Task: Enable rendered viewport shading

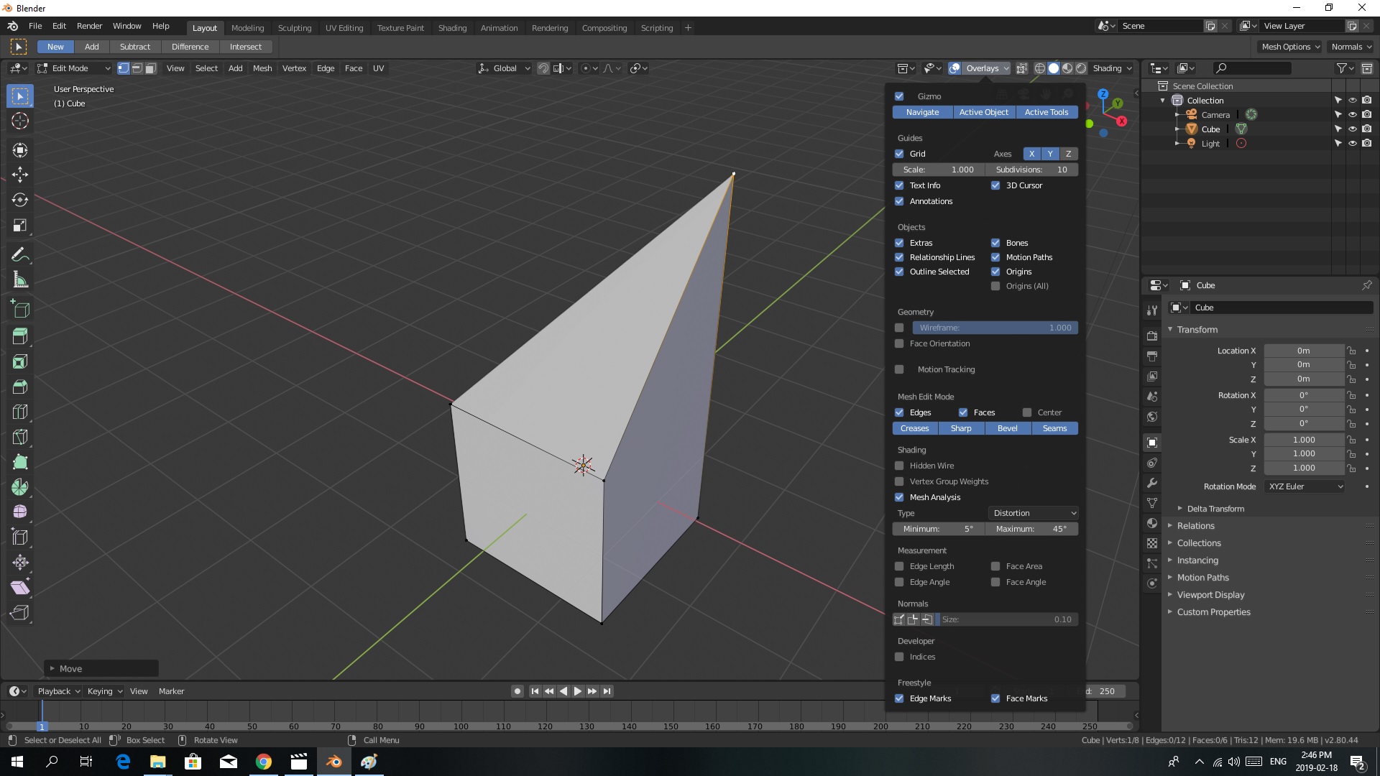Action: [x=1081, y=68]
